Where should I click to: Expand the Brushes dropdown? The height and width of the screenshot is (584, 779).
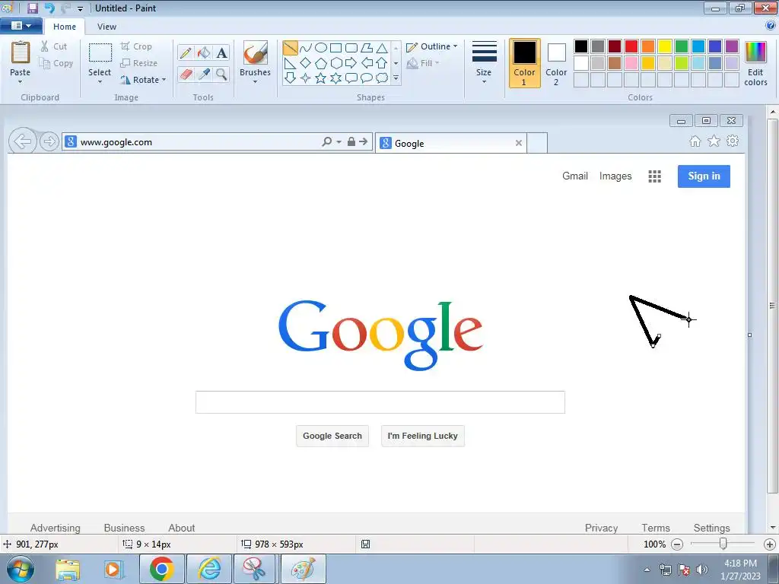tap(255, 82)
